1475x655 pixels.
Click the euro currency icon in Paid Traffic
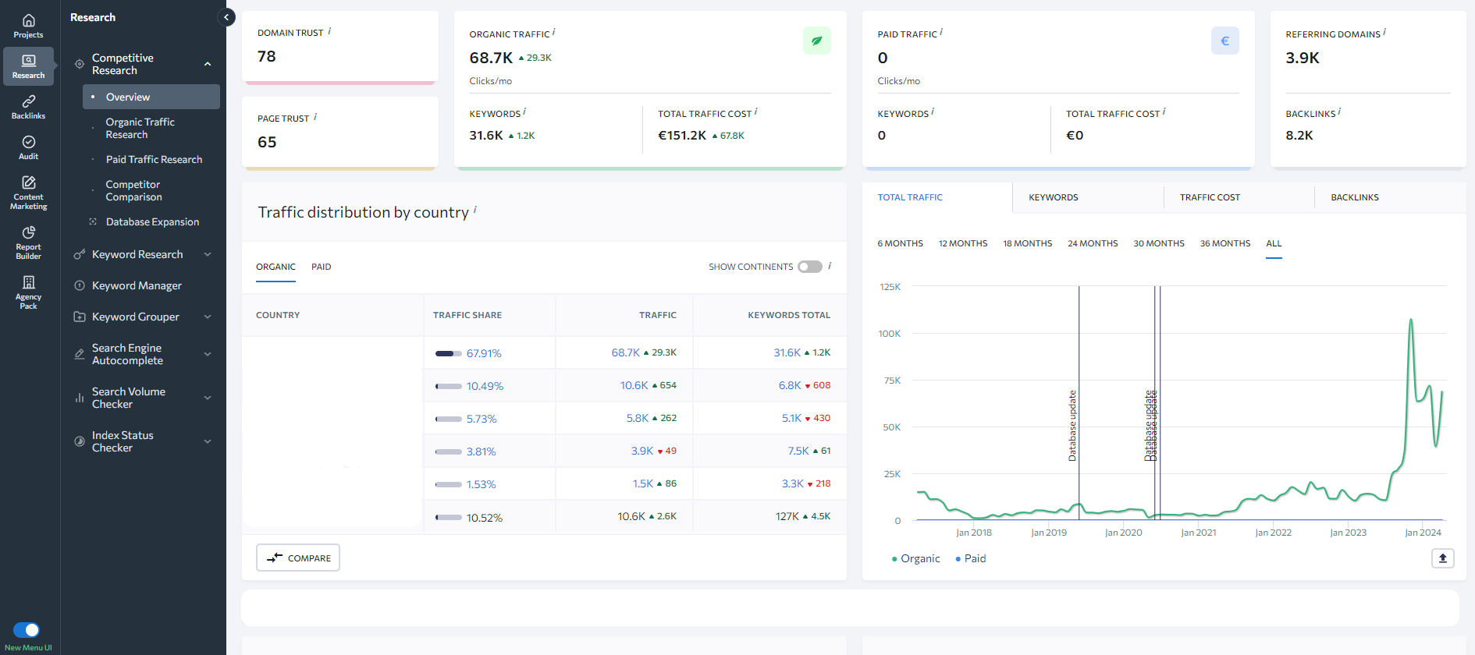[x=1224, y=41]
